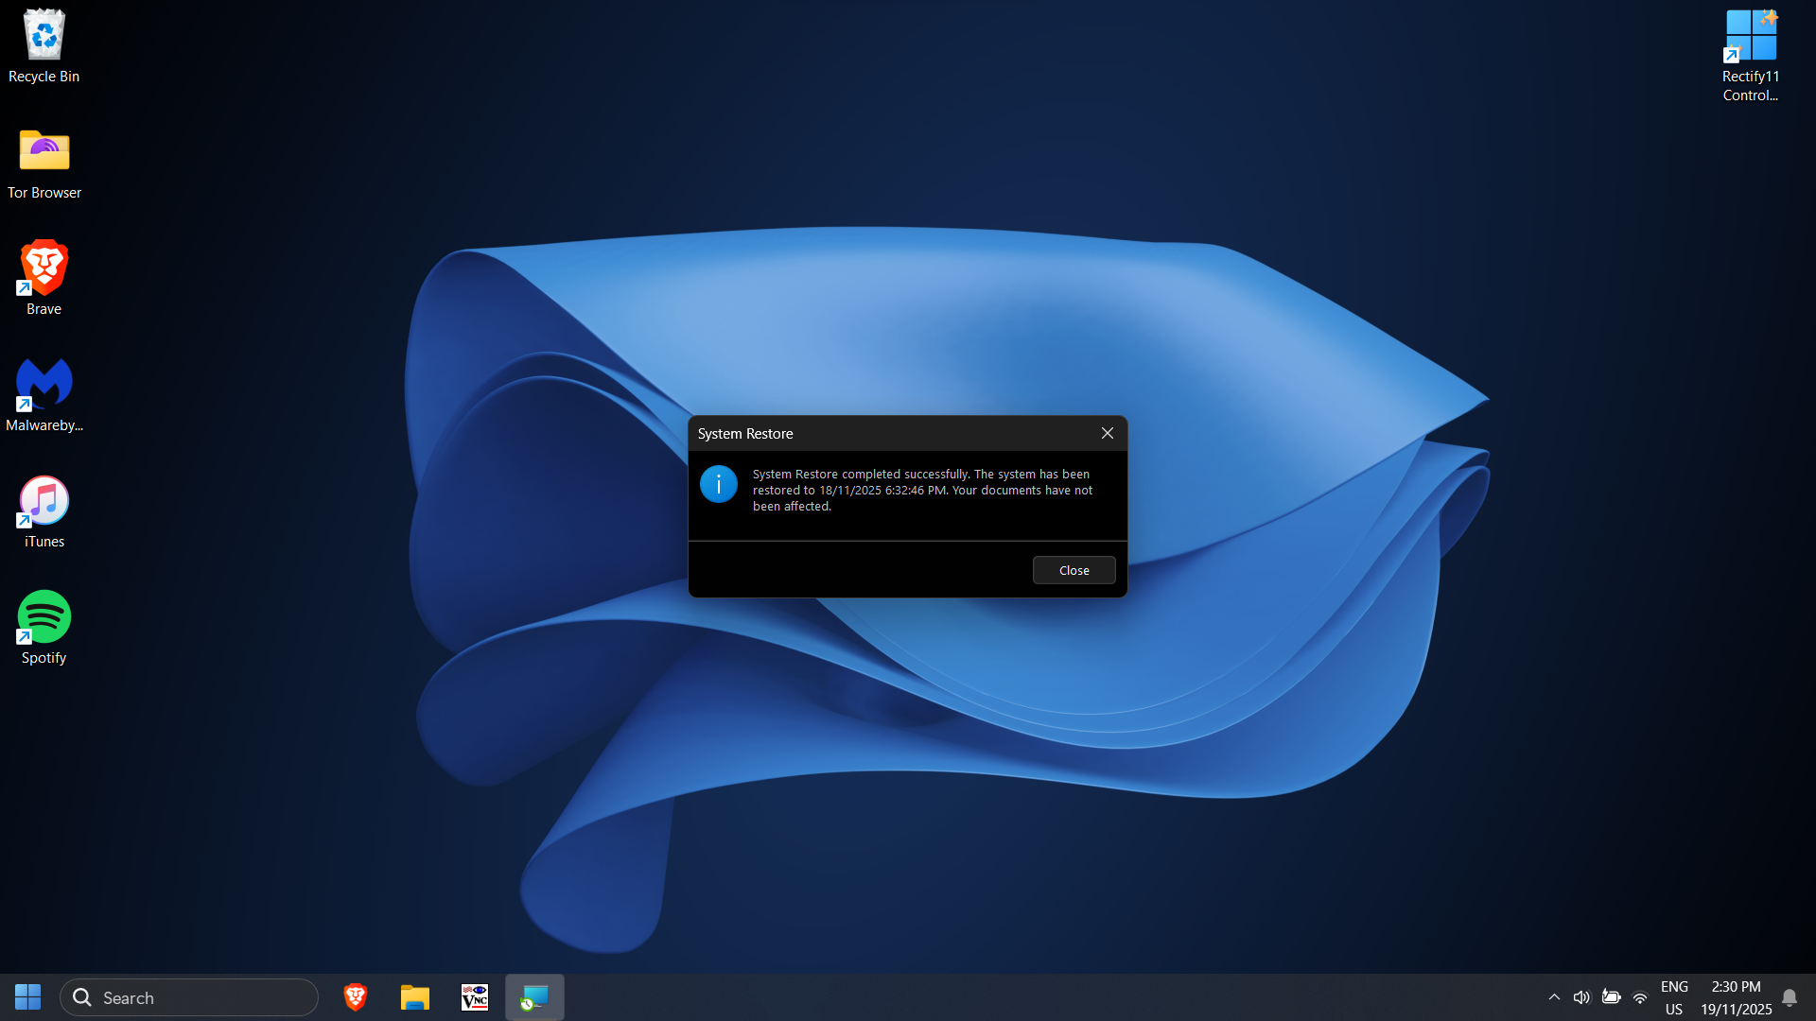The width and height of the screenshot is (1816, 1021).
Task: Open File Explorer from the taskbar
Action: pyautogui.click(x=415, y=997)
